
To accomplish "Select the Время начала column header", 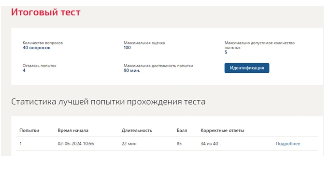I will tap(73, 130).
